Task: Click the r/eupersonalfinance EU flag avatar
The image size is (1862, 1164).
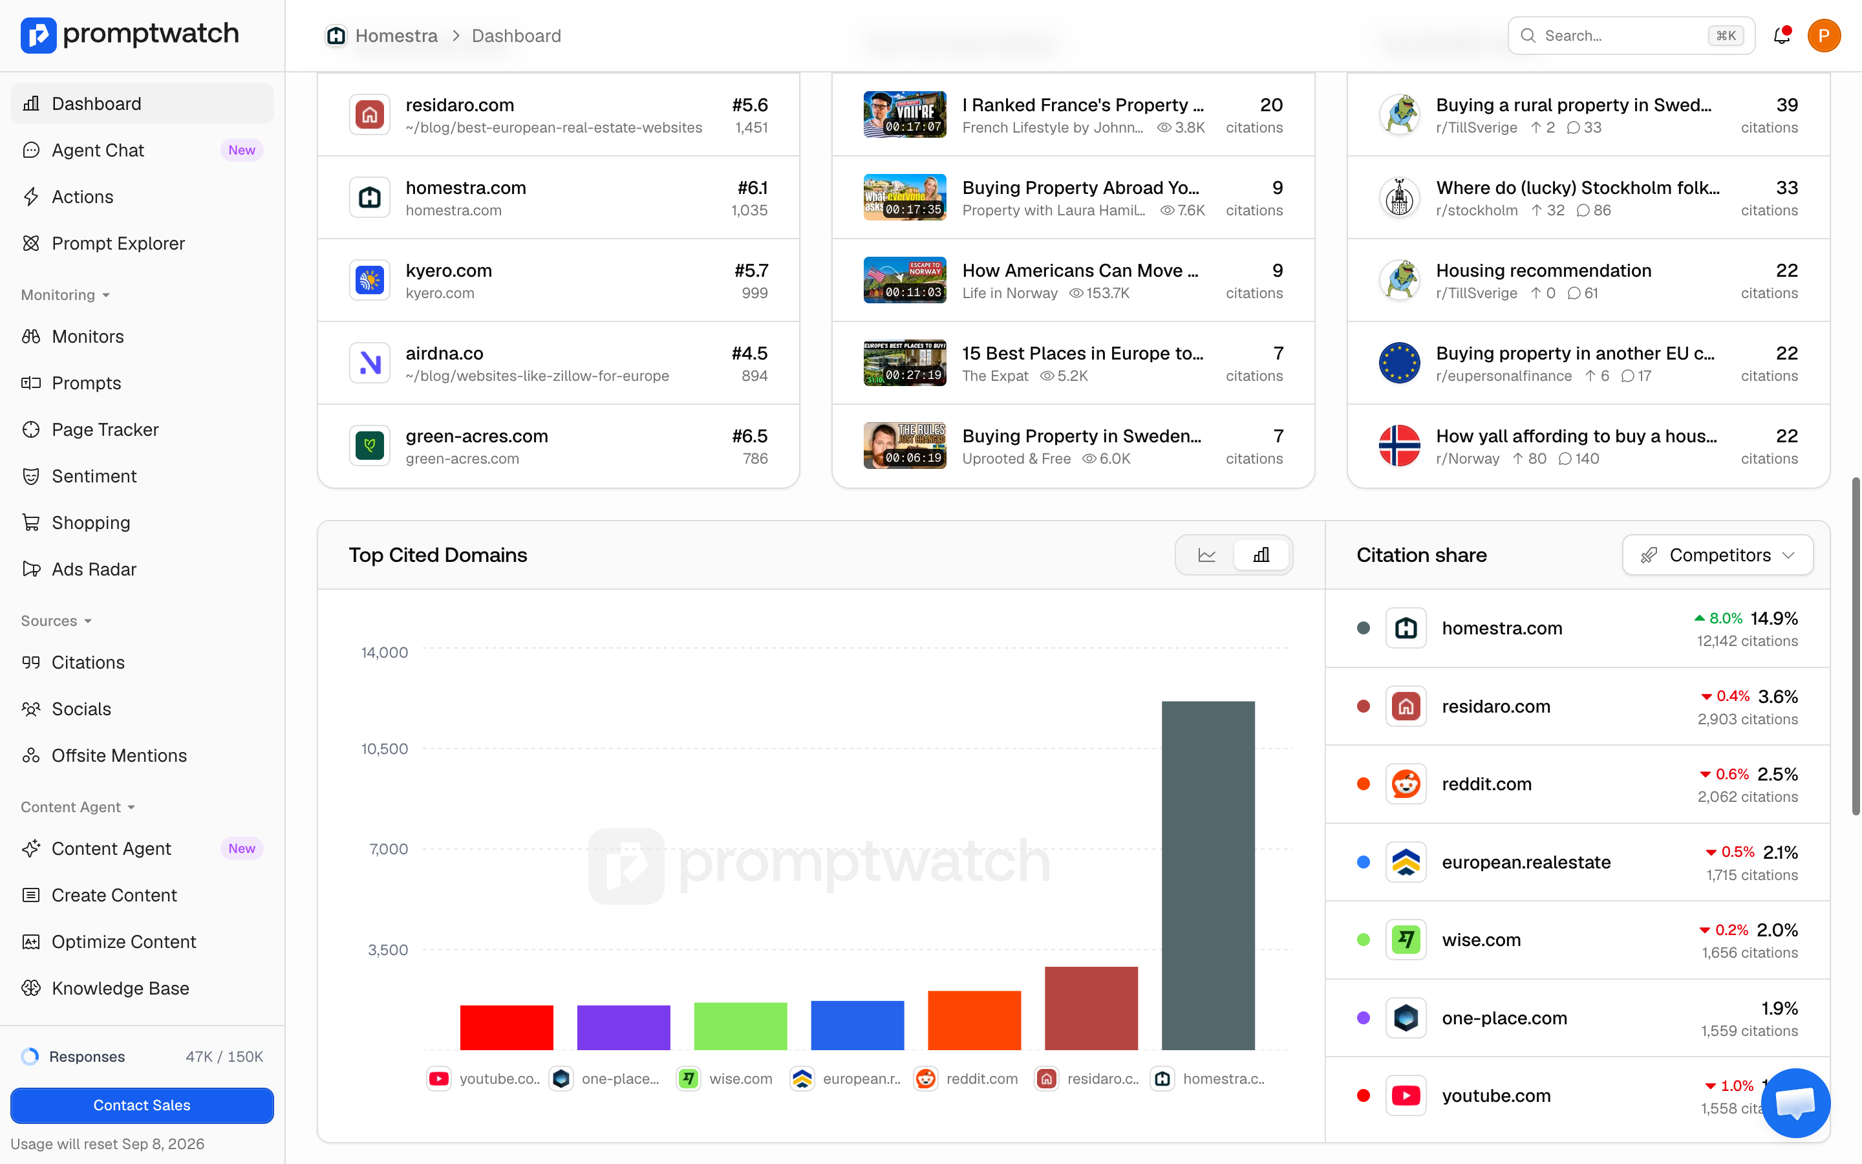Action: (x=1400, y=363)
